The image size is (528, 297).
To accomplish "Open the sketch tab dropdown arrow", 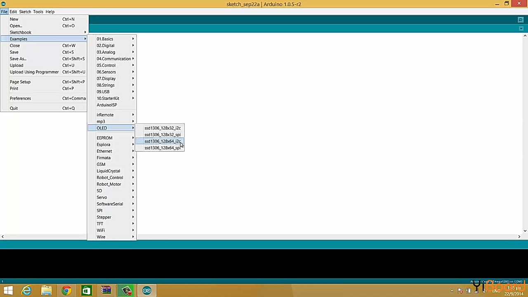I will pyautogui.click(x=521, y=28).
